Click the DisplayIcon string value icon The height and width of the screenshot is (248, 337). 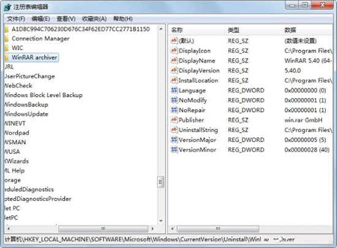coord(174,50)
